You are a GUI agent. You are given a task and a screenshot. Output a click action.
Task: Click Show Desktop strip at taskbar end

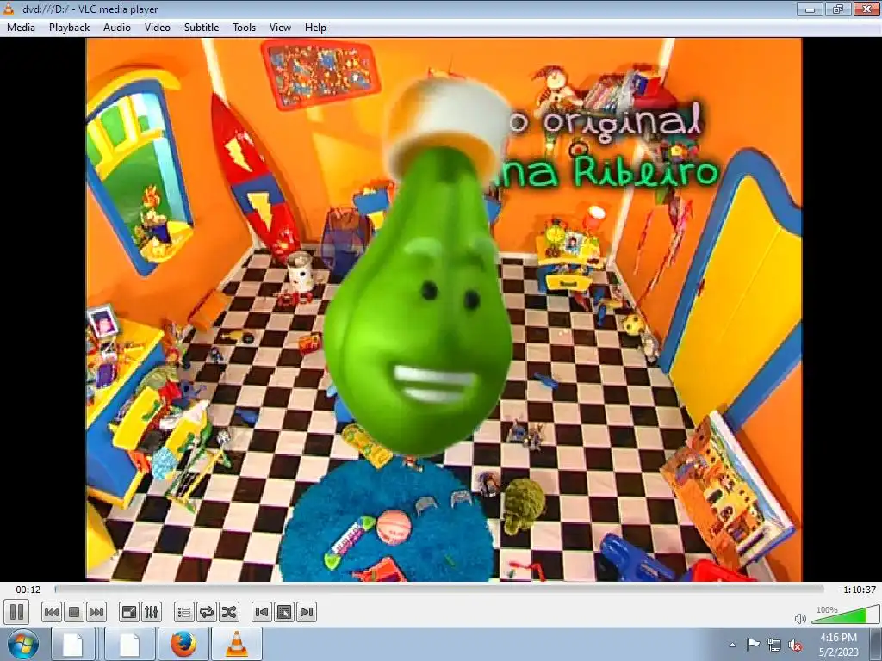coord(877,644)
